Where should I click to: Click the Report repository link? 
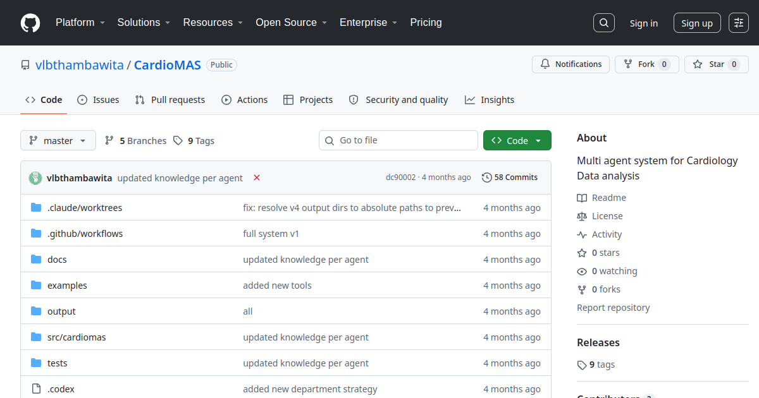click(x=614, y=308)
